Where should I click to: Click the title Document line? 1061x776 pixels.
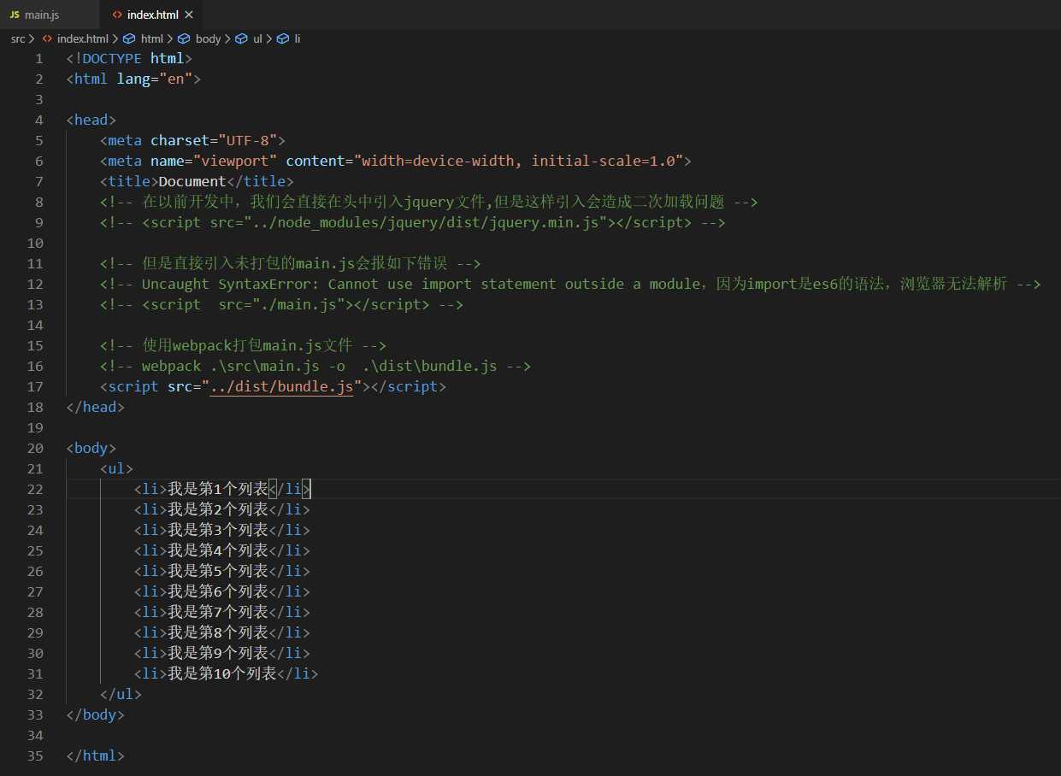(x=197, y=181)
